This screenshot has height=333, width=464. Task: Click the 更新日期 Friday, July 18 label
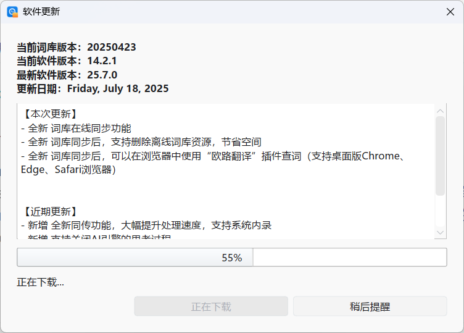pyautogui.click(x=93, y=88)
